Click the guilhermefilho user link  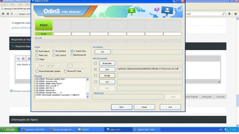[20, 28]
